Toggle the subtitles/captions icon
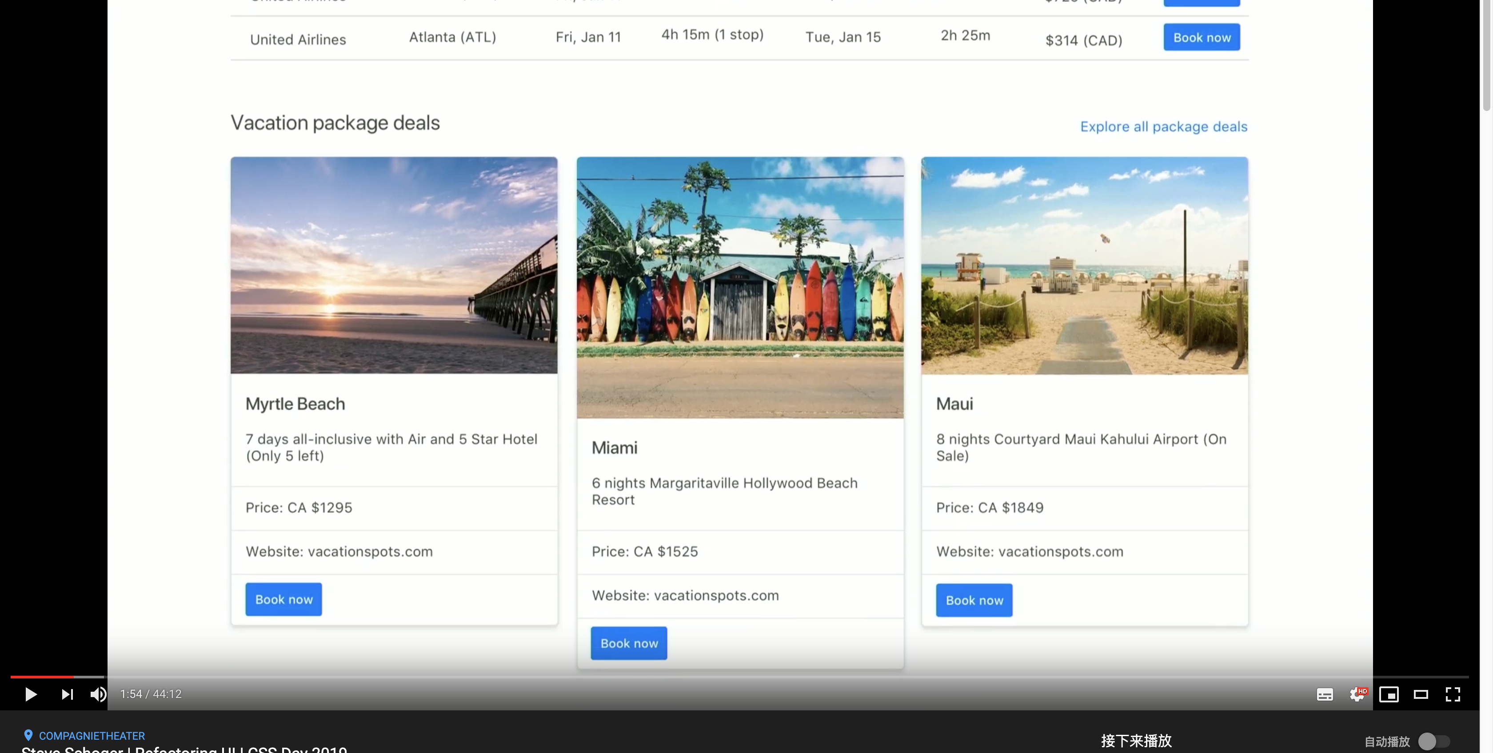The width and height of the screenshot is (1493, 753). click(x=1324, y=694)
